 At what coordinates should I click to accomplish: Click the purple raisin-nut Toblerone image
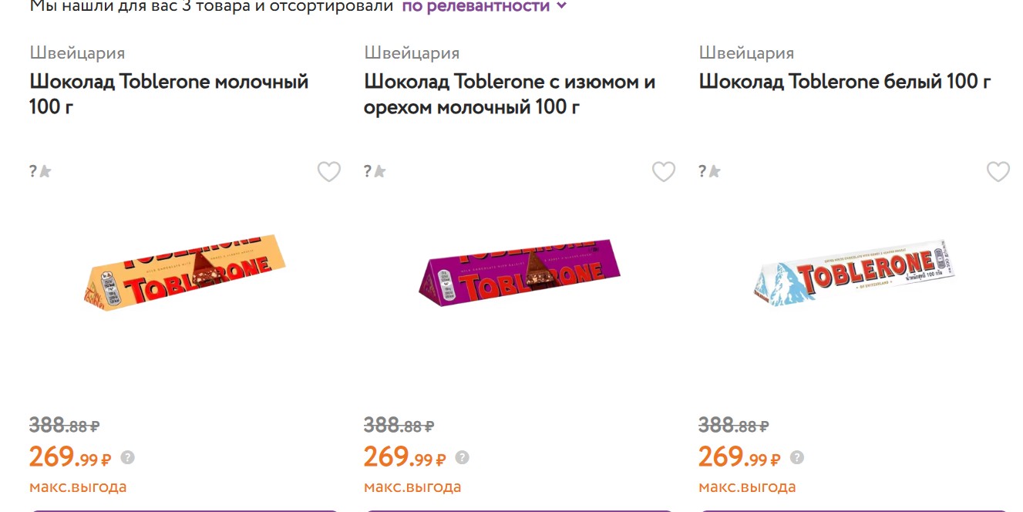[520, 272]
